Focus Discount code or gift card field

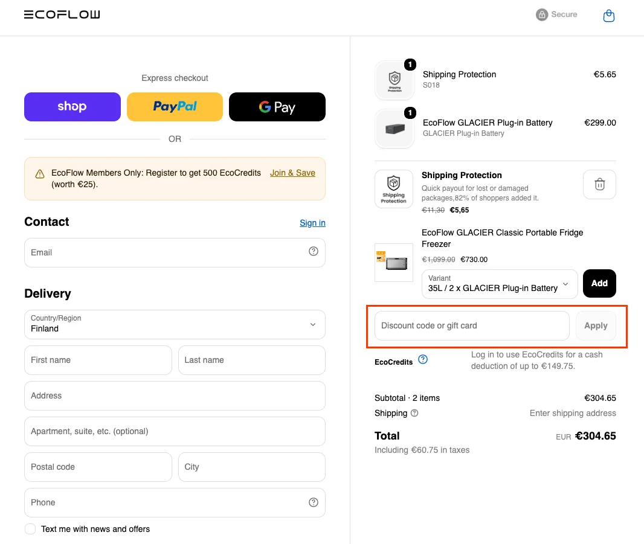[472, 325]
